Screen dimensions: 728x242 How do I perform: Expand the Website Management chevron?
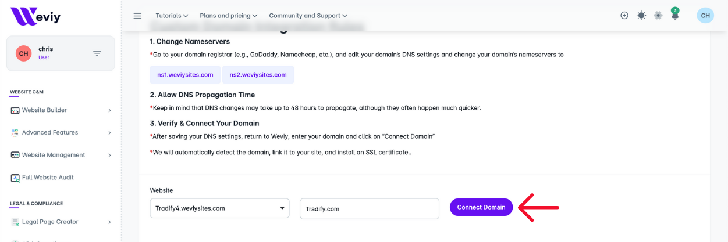click(x=109, y=155)
